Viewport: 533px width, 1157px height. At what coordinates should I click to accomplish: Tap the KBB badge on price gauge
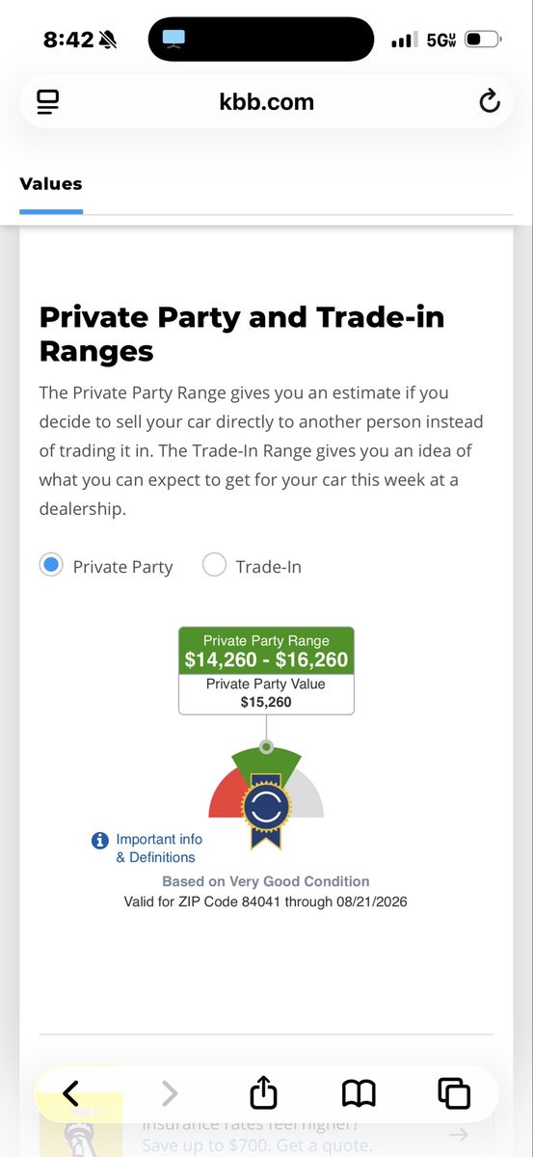[266, 810]
